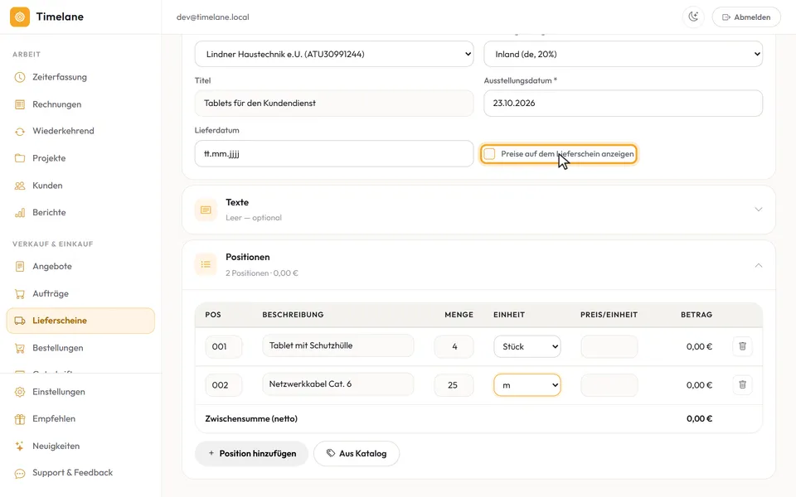Click position number field 001
796x497 pixels.
pyautogui.click(x=224, y=346)
